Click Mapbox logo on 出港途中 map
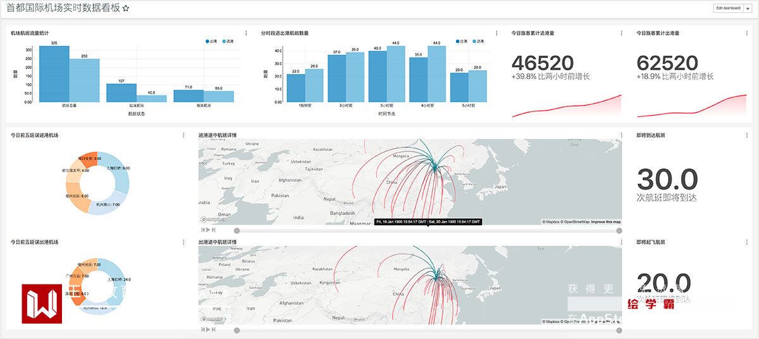Screen dimensions: 759x339 [214, 319]
